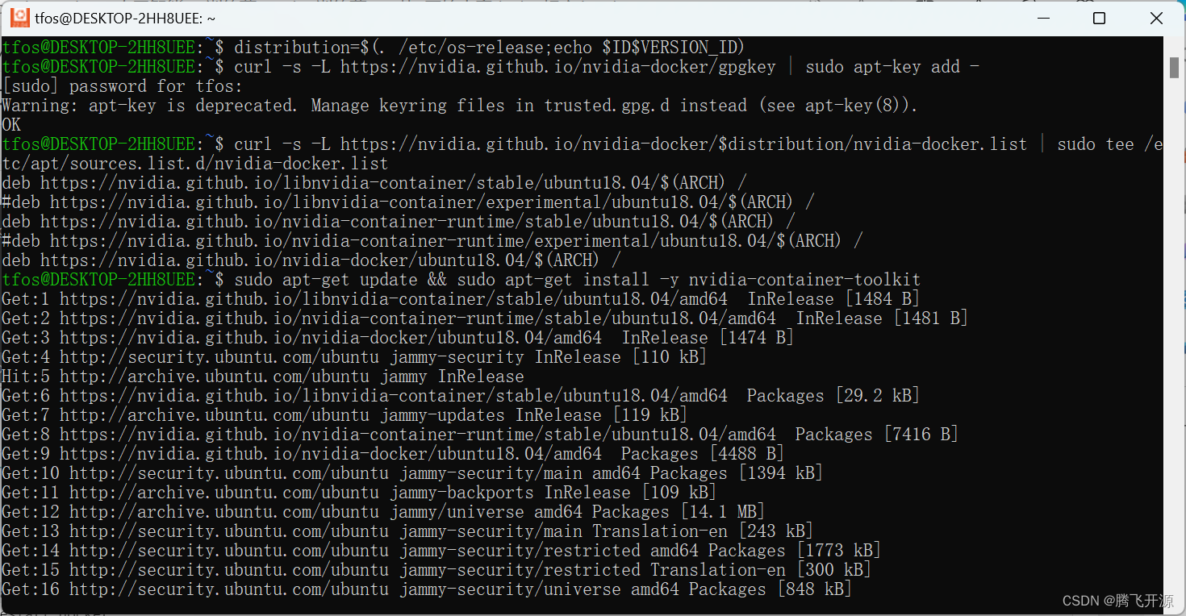Click the Hit:5 jammy InRelease line
Screen dimensions: 1186x616
pos(263,377)
